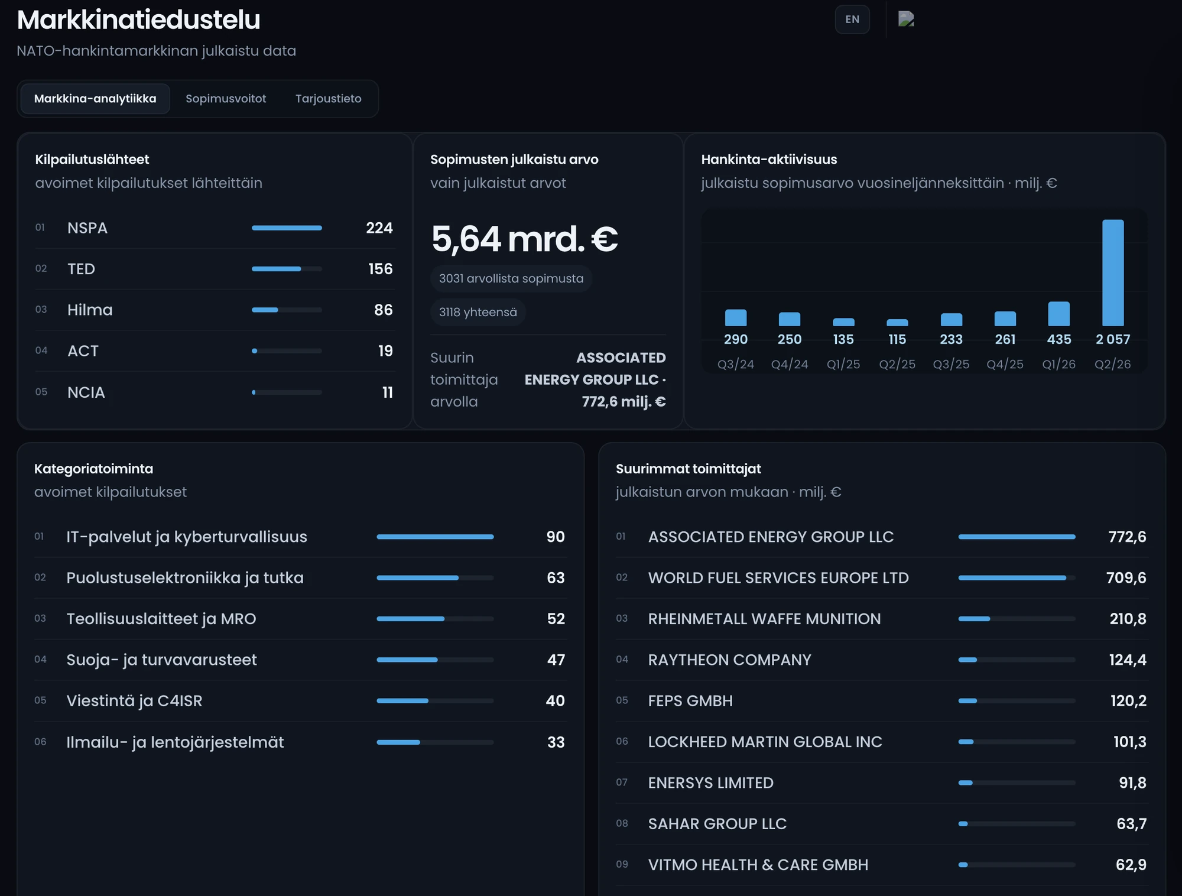The width and height of the screenshot is (1182, 896).
Task: Open the profile image icon in the header
Action: (x=906, y=20)
